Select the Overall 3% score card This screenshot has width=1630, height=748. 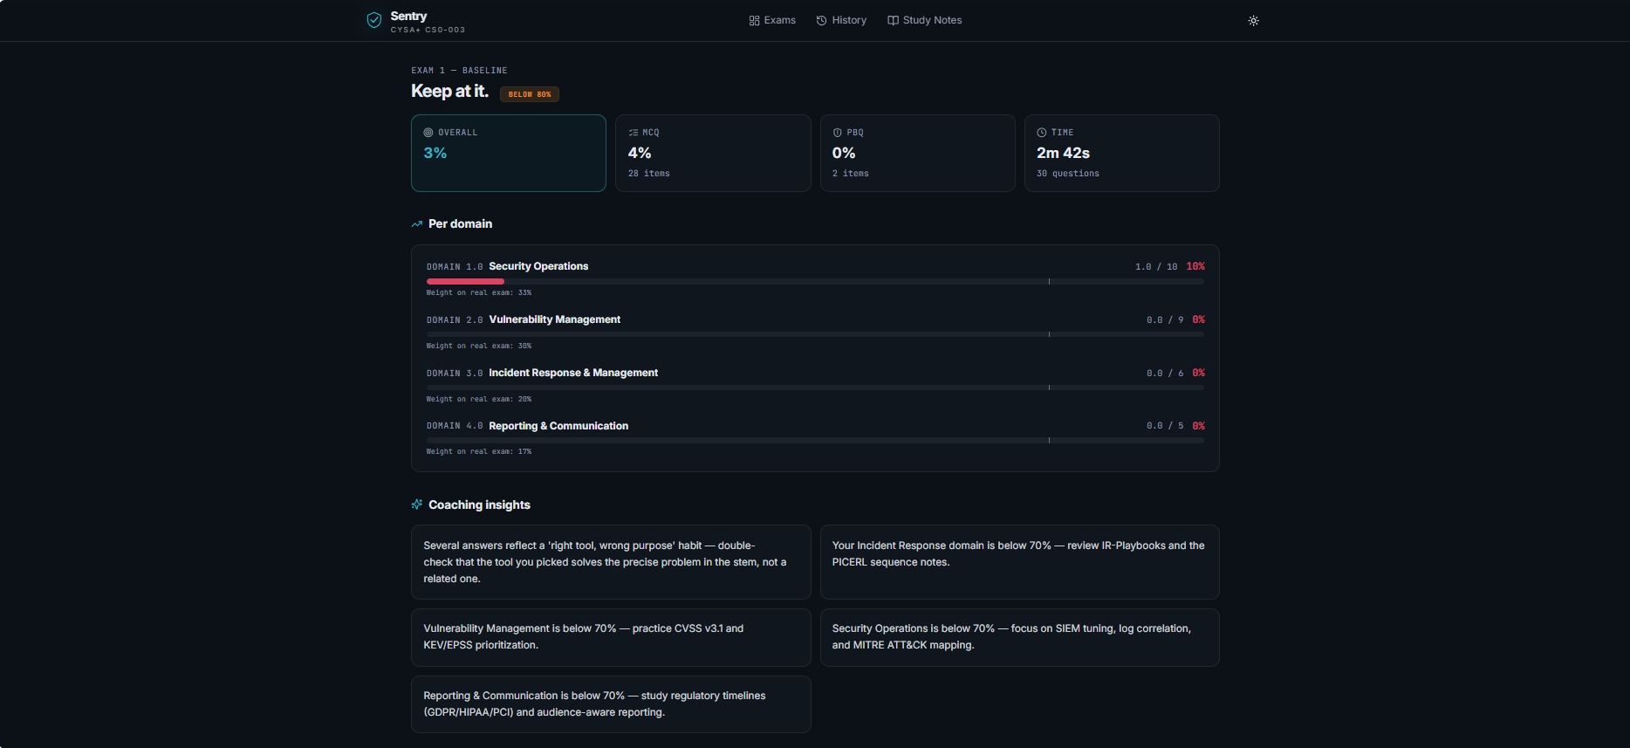click(x=508, y=153)
